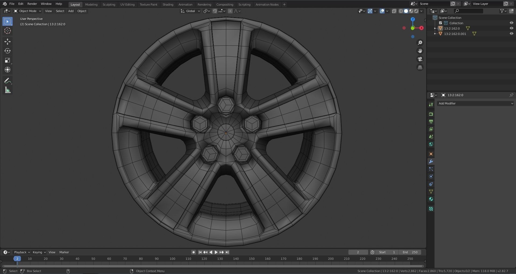Click the play animation button
This screenshot has width=516, height=274.
[x=216, y=252]
